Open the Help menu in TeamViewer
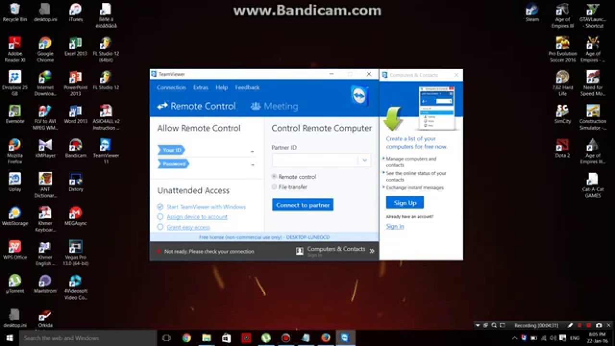Image resolution: width=615 pixels, height=346 pixels. [x=221, y=87]
